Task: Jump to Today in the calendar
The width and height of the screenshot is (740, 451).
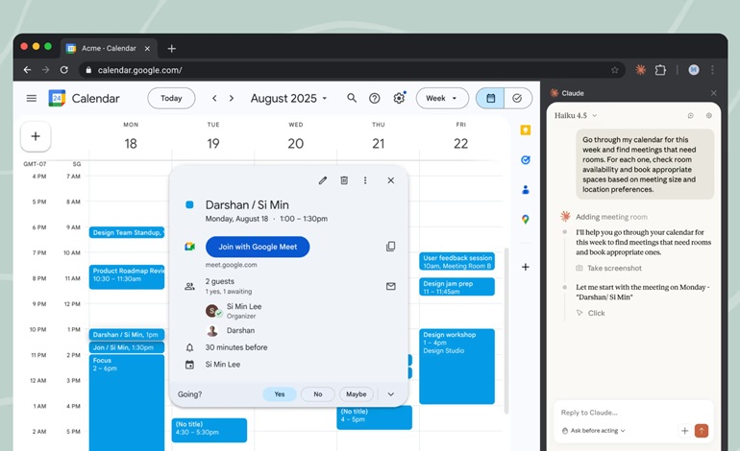Action: 171,98
